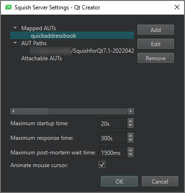Dismiss the dialog with Cancel
Image resolution: width=185 pixels, height=193 pixels.
click(160, 181)
